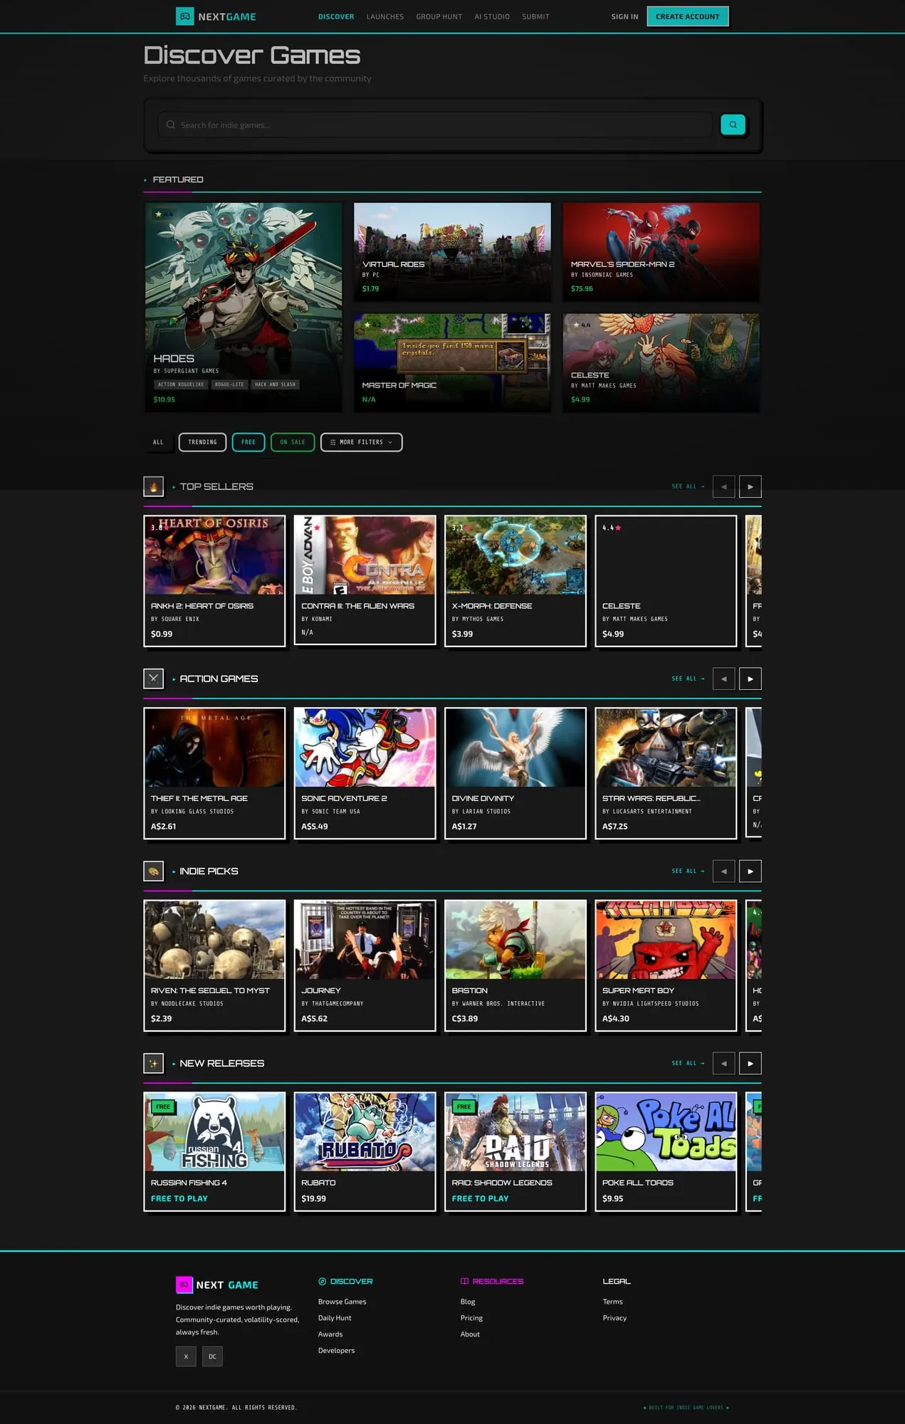Open the X social link in footer
Viewport: 905px width, 1424px height.
click(x=186, y=1356)
